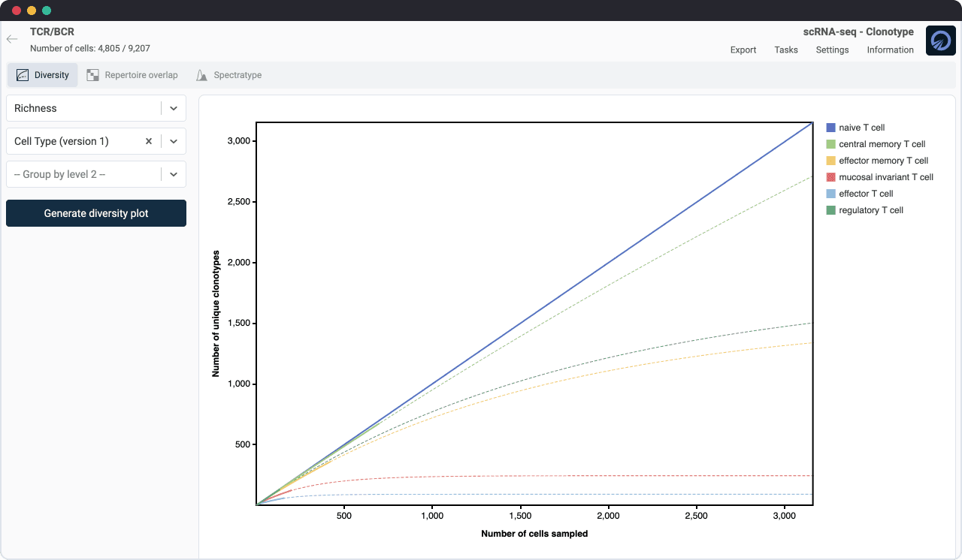962x560 pixels.
Task: Open the Cell Type dropdown chevron
Action: coord(174,141)
